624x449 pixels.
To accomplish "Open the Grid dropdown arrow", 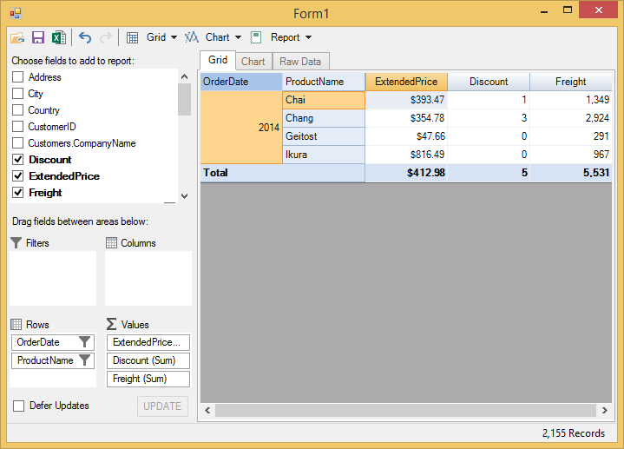I will (174, 37).
